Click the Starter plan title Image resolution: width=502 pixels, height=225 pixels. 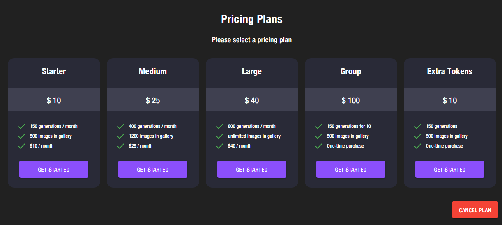click(54, 71)
